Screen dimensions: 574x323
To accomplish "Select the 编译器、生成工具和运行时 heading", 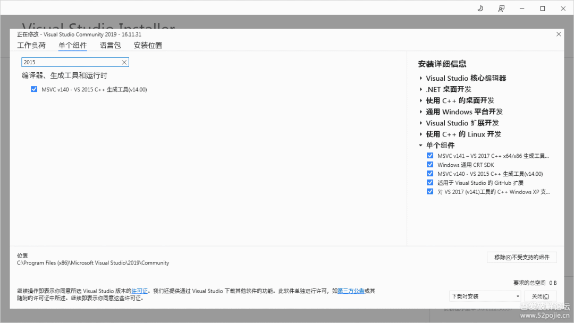I will click(64, 76).
